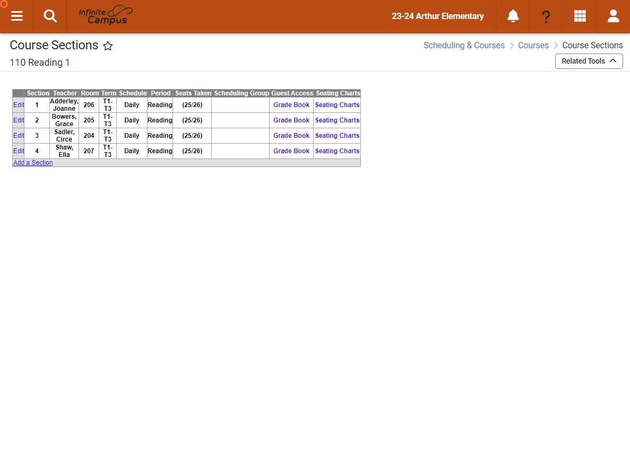Click the Guest Access column header
The width and height of the screenshot is (630, 450).
point(292,93)
